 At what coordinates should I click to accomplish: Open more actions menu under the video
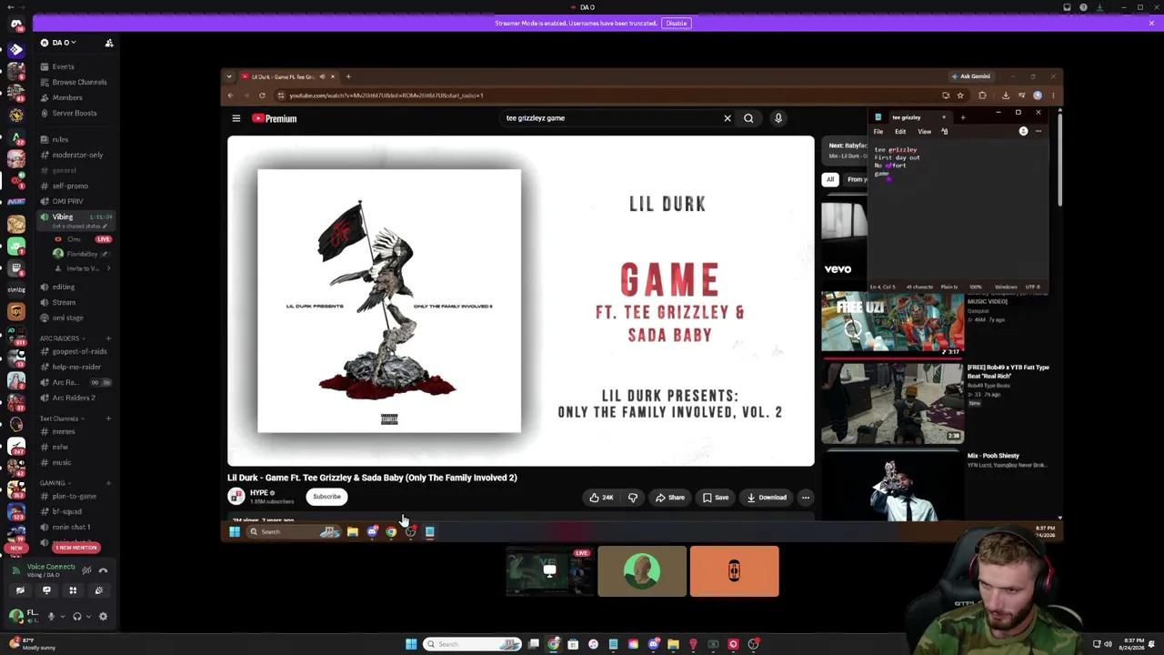point(806,498)
